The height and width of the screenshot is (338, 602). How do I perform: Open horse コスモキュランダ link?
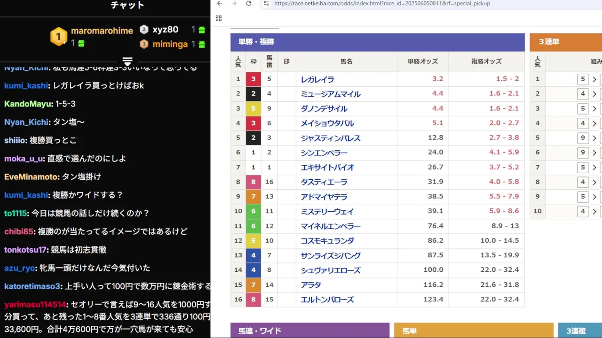click(327, 241)
